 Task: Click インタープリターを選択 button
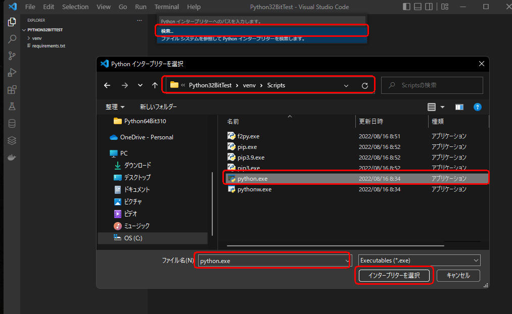click(x=394, y=276)
